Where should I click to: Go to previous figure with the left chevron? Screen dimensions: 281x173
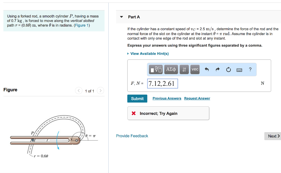tap(78, 90)
